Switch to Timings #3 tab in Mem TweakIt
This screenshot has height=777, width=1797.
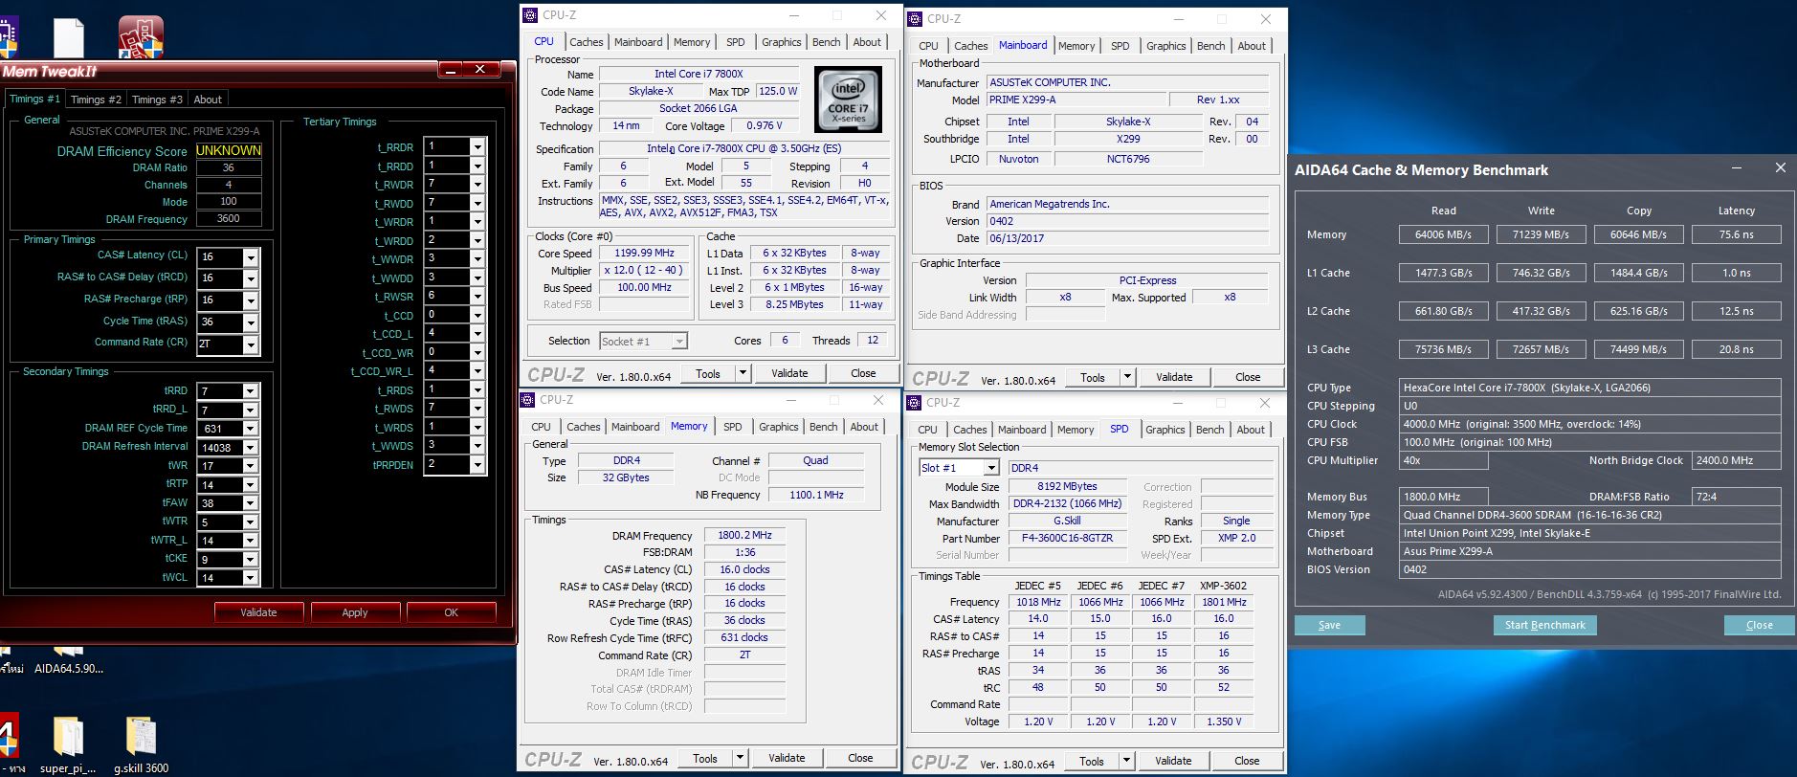tap(157, 100)
